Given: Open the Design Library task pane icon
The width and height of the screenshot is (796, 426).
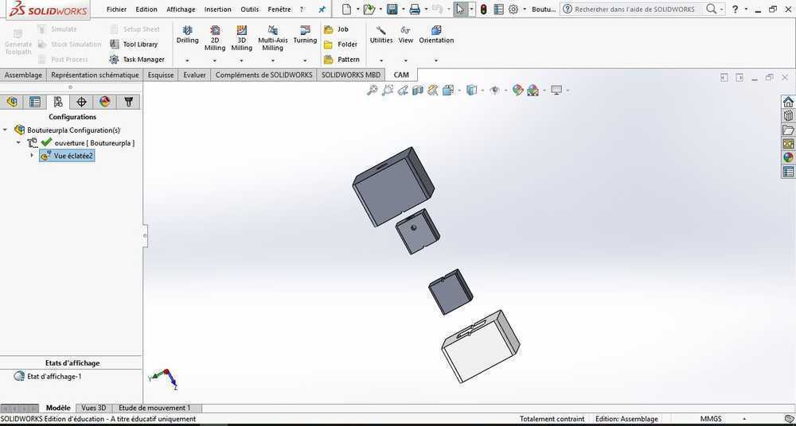Looking at the screenshot, I should tap(788, 115).
